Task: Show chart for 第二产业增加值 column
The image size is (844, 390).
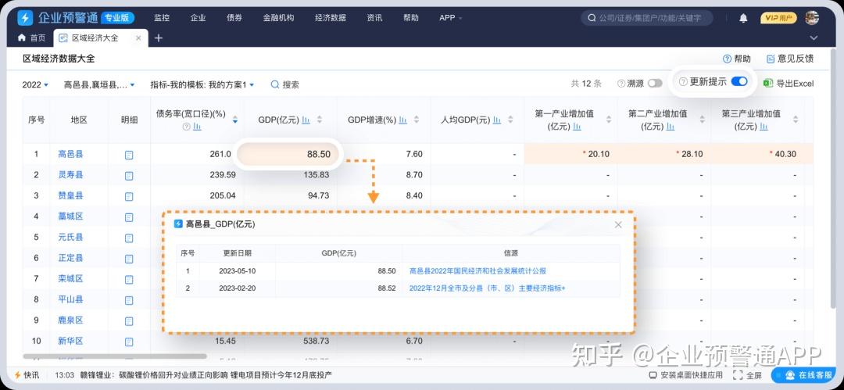Action: [x=671, y=127]
